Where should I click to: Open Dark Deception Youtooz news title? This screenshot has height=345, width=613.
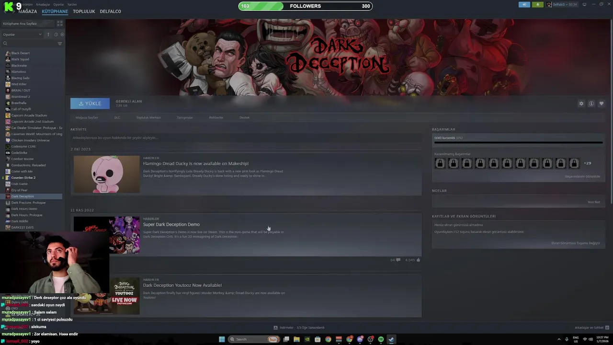tap(182, 285)
